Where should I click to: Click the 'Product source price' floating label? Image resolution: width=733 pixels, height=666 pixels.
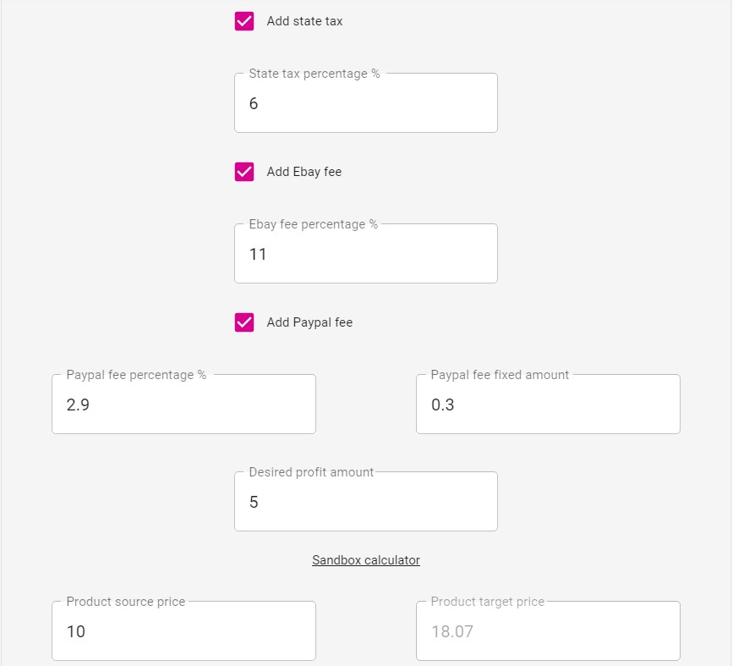[x=126, y=602]
